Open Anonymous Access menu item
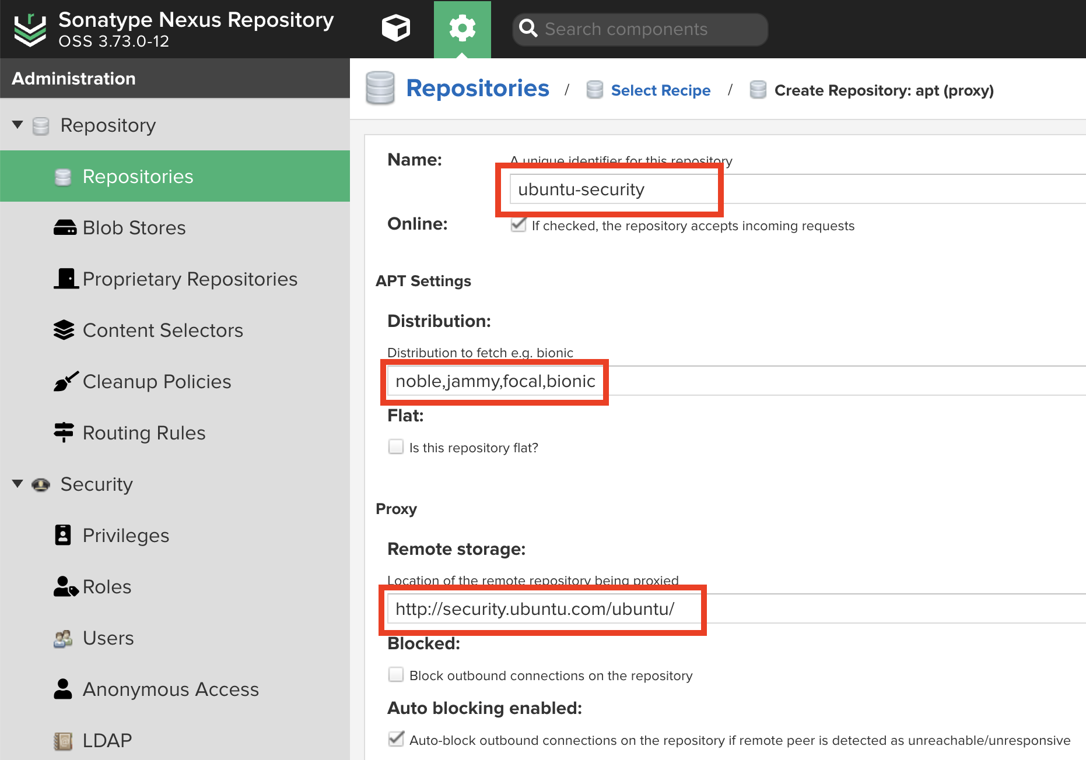The height and width of the screenshot is (760, 1086). (170, 689)
